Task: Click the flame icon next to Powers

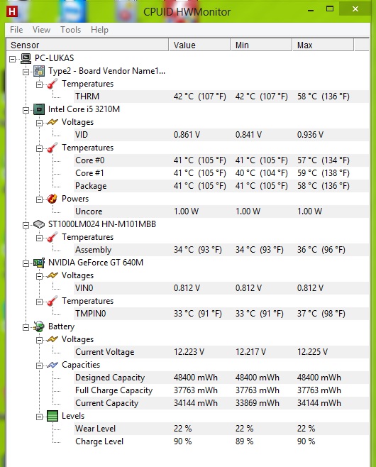Action: pos(52,199)
